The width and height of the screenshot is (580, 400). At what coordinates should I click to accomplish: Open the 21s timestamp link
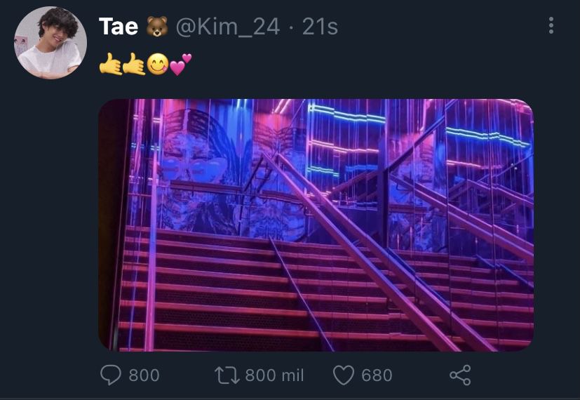320,27
